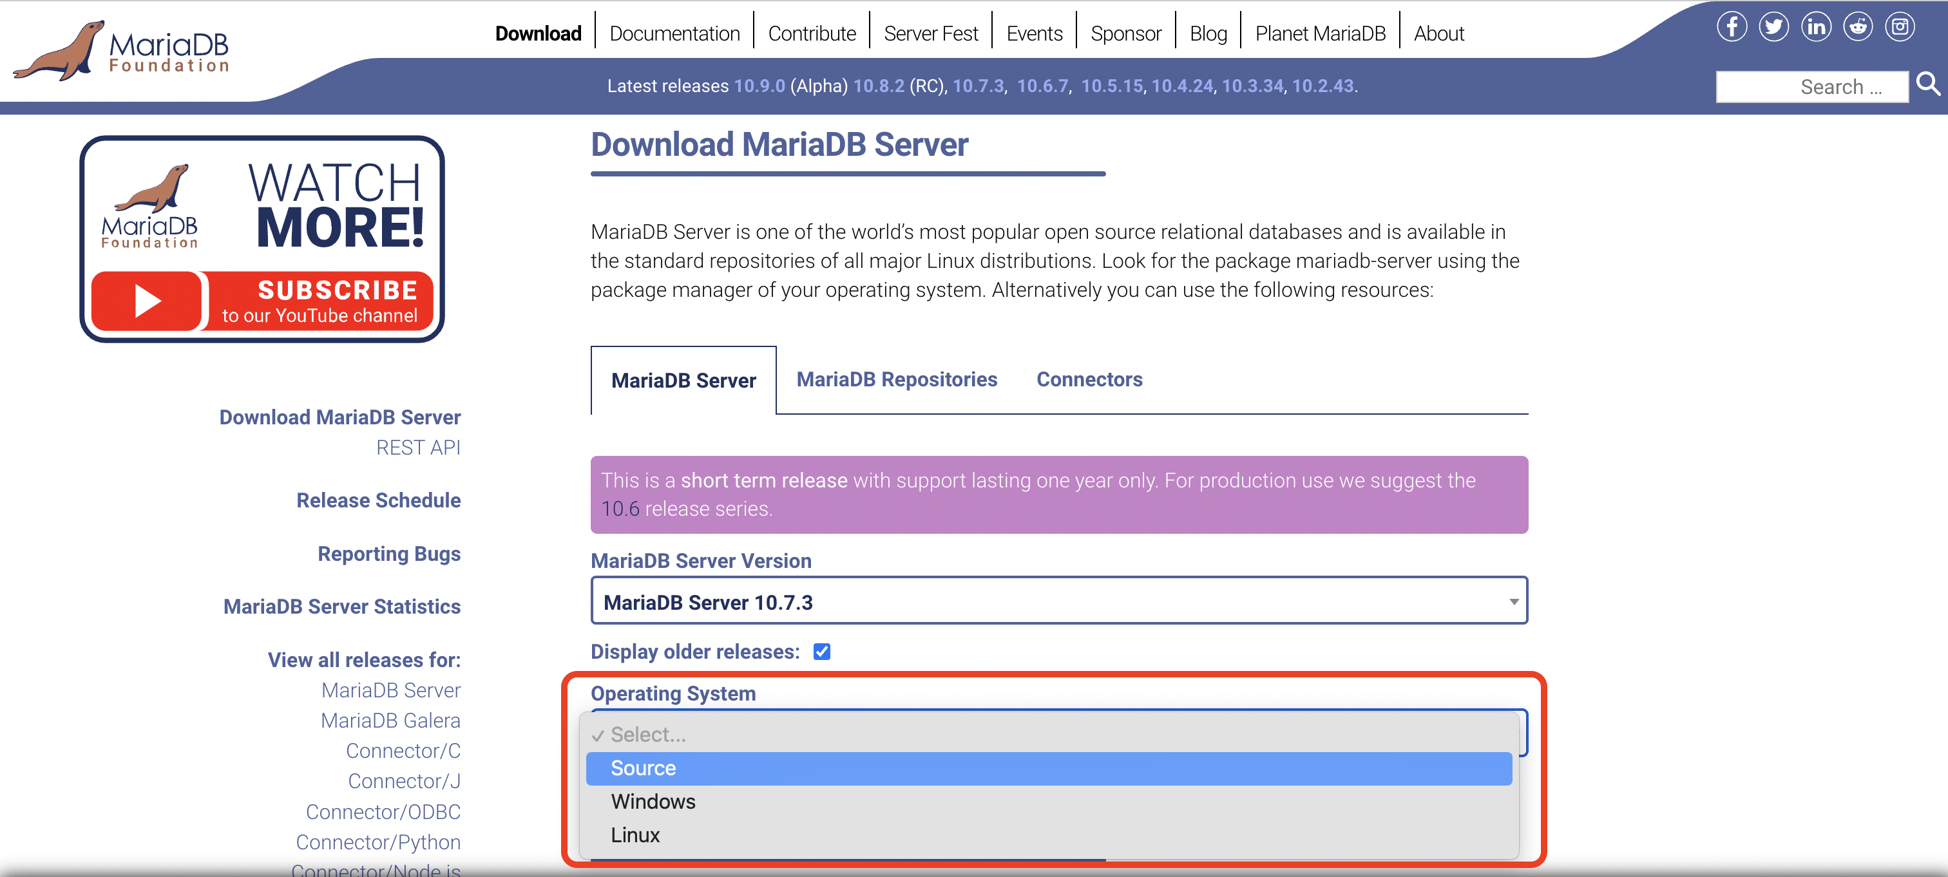Switch to the Connectors tab
This screenshot has height=877, width=1948.
pyautogui.click(x=1089, y=379)
